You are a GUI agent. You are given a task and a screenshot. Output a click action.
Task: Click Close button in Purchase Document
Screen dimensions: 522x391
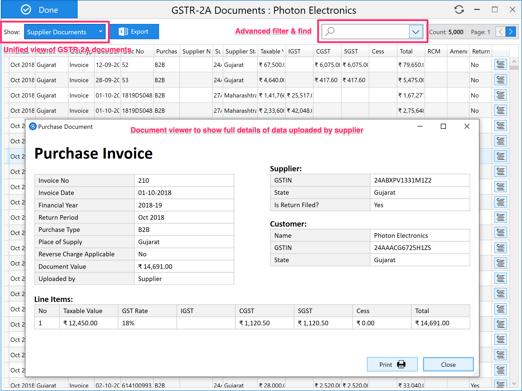(448, 365)
